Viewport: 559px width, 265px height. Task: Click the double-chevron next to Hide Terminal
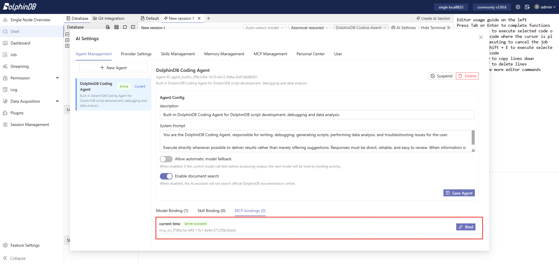[x=449, y=28]
